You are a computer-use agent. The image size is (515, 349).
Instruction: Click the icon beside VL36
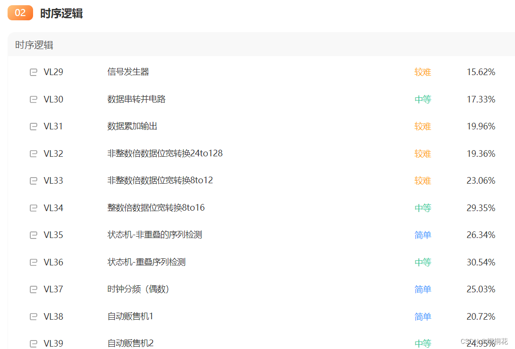tap(34, 262)
